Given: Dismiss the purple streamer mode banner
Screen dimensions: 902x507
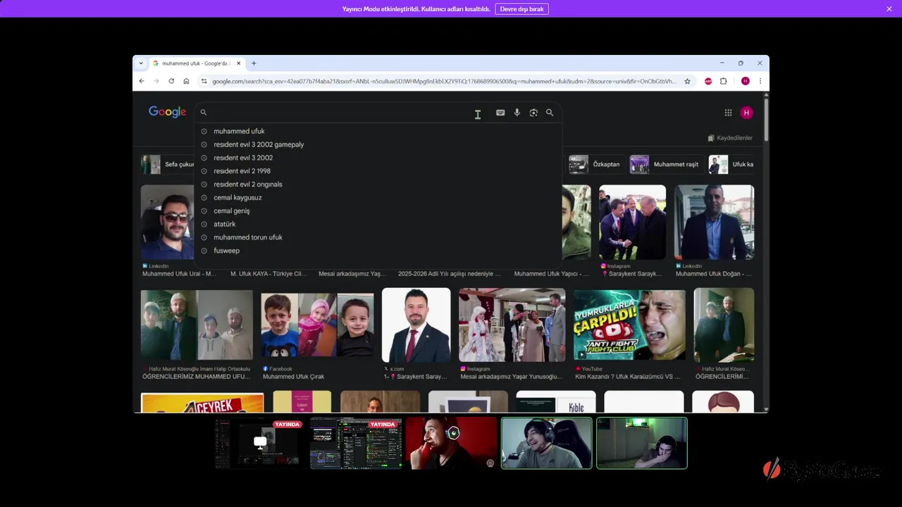Looking at the screenshot, I should click(x=889, y=8).
